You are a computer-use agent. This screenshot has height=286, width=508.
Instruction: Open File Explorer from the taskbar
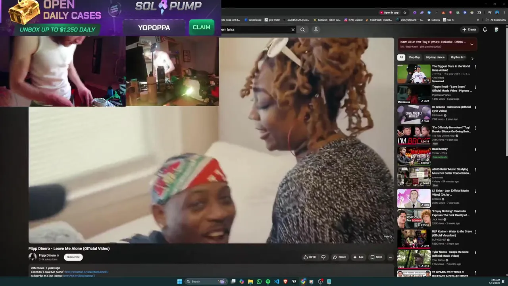point(250,281)
